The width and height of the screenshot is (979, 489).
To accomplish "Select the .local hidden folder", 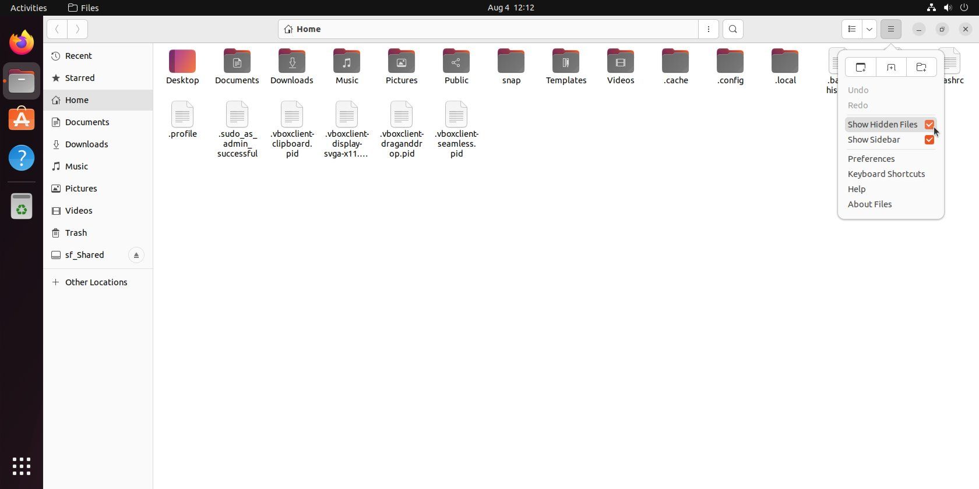I will click(x=785, y=67).
